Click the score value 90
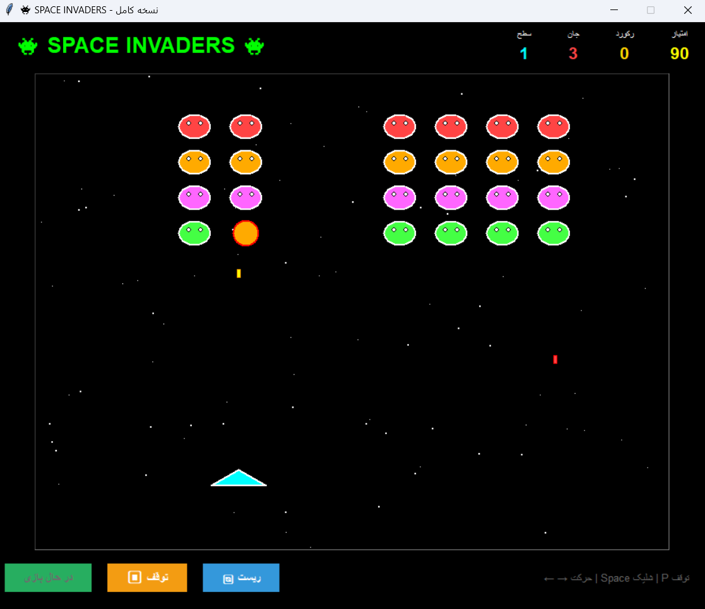This screenshot has width=705, height=609. click(679, 54)
